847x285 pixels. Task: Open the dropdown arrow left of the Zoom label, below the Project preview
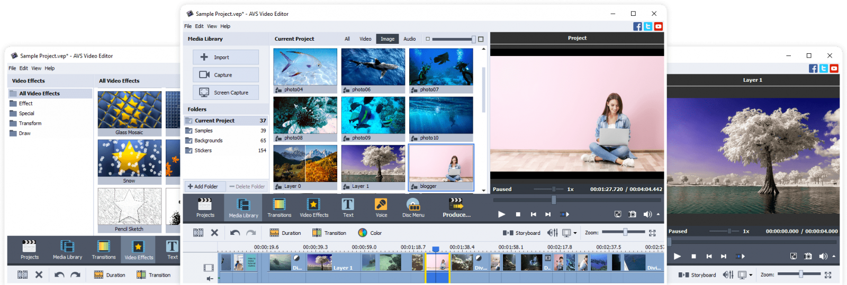[575, 233]
